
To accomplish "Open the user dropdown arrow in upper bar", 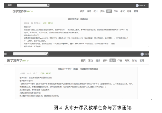I will point(145,5).
